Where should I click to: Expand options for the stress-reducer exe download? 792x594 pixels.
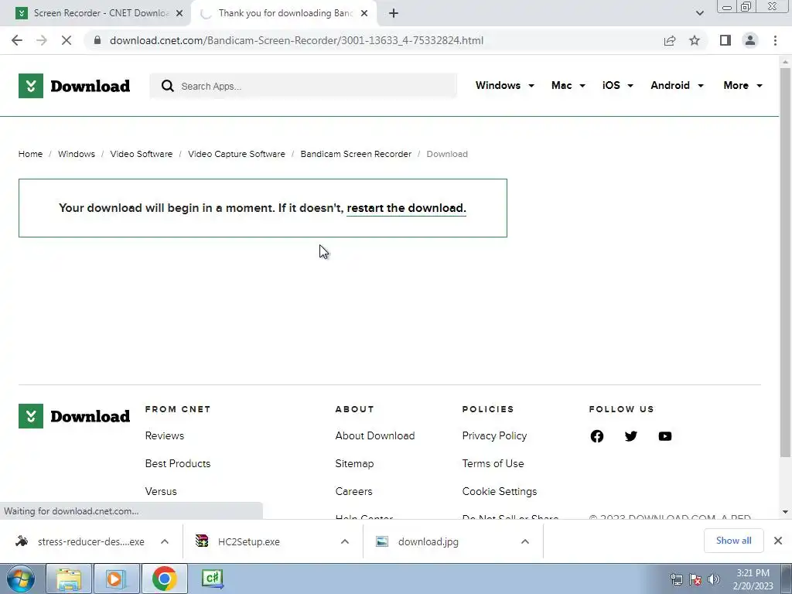coord(165,541)
